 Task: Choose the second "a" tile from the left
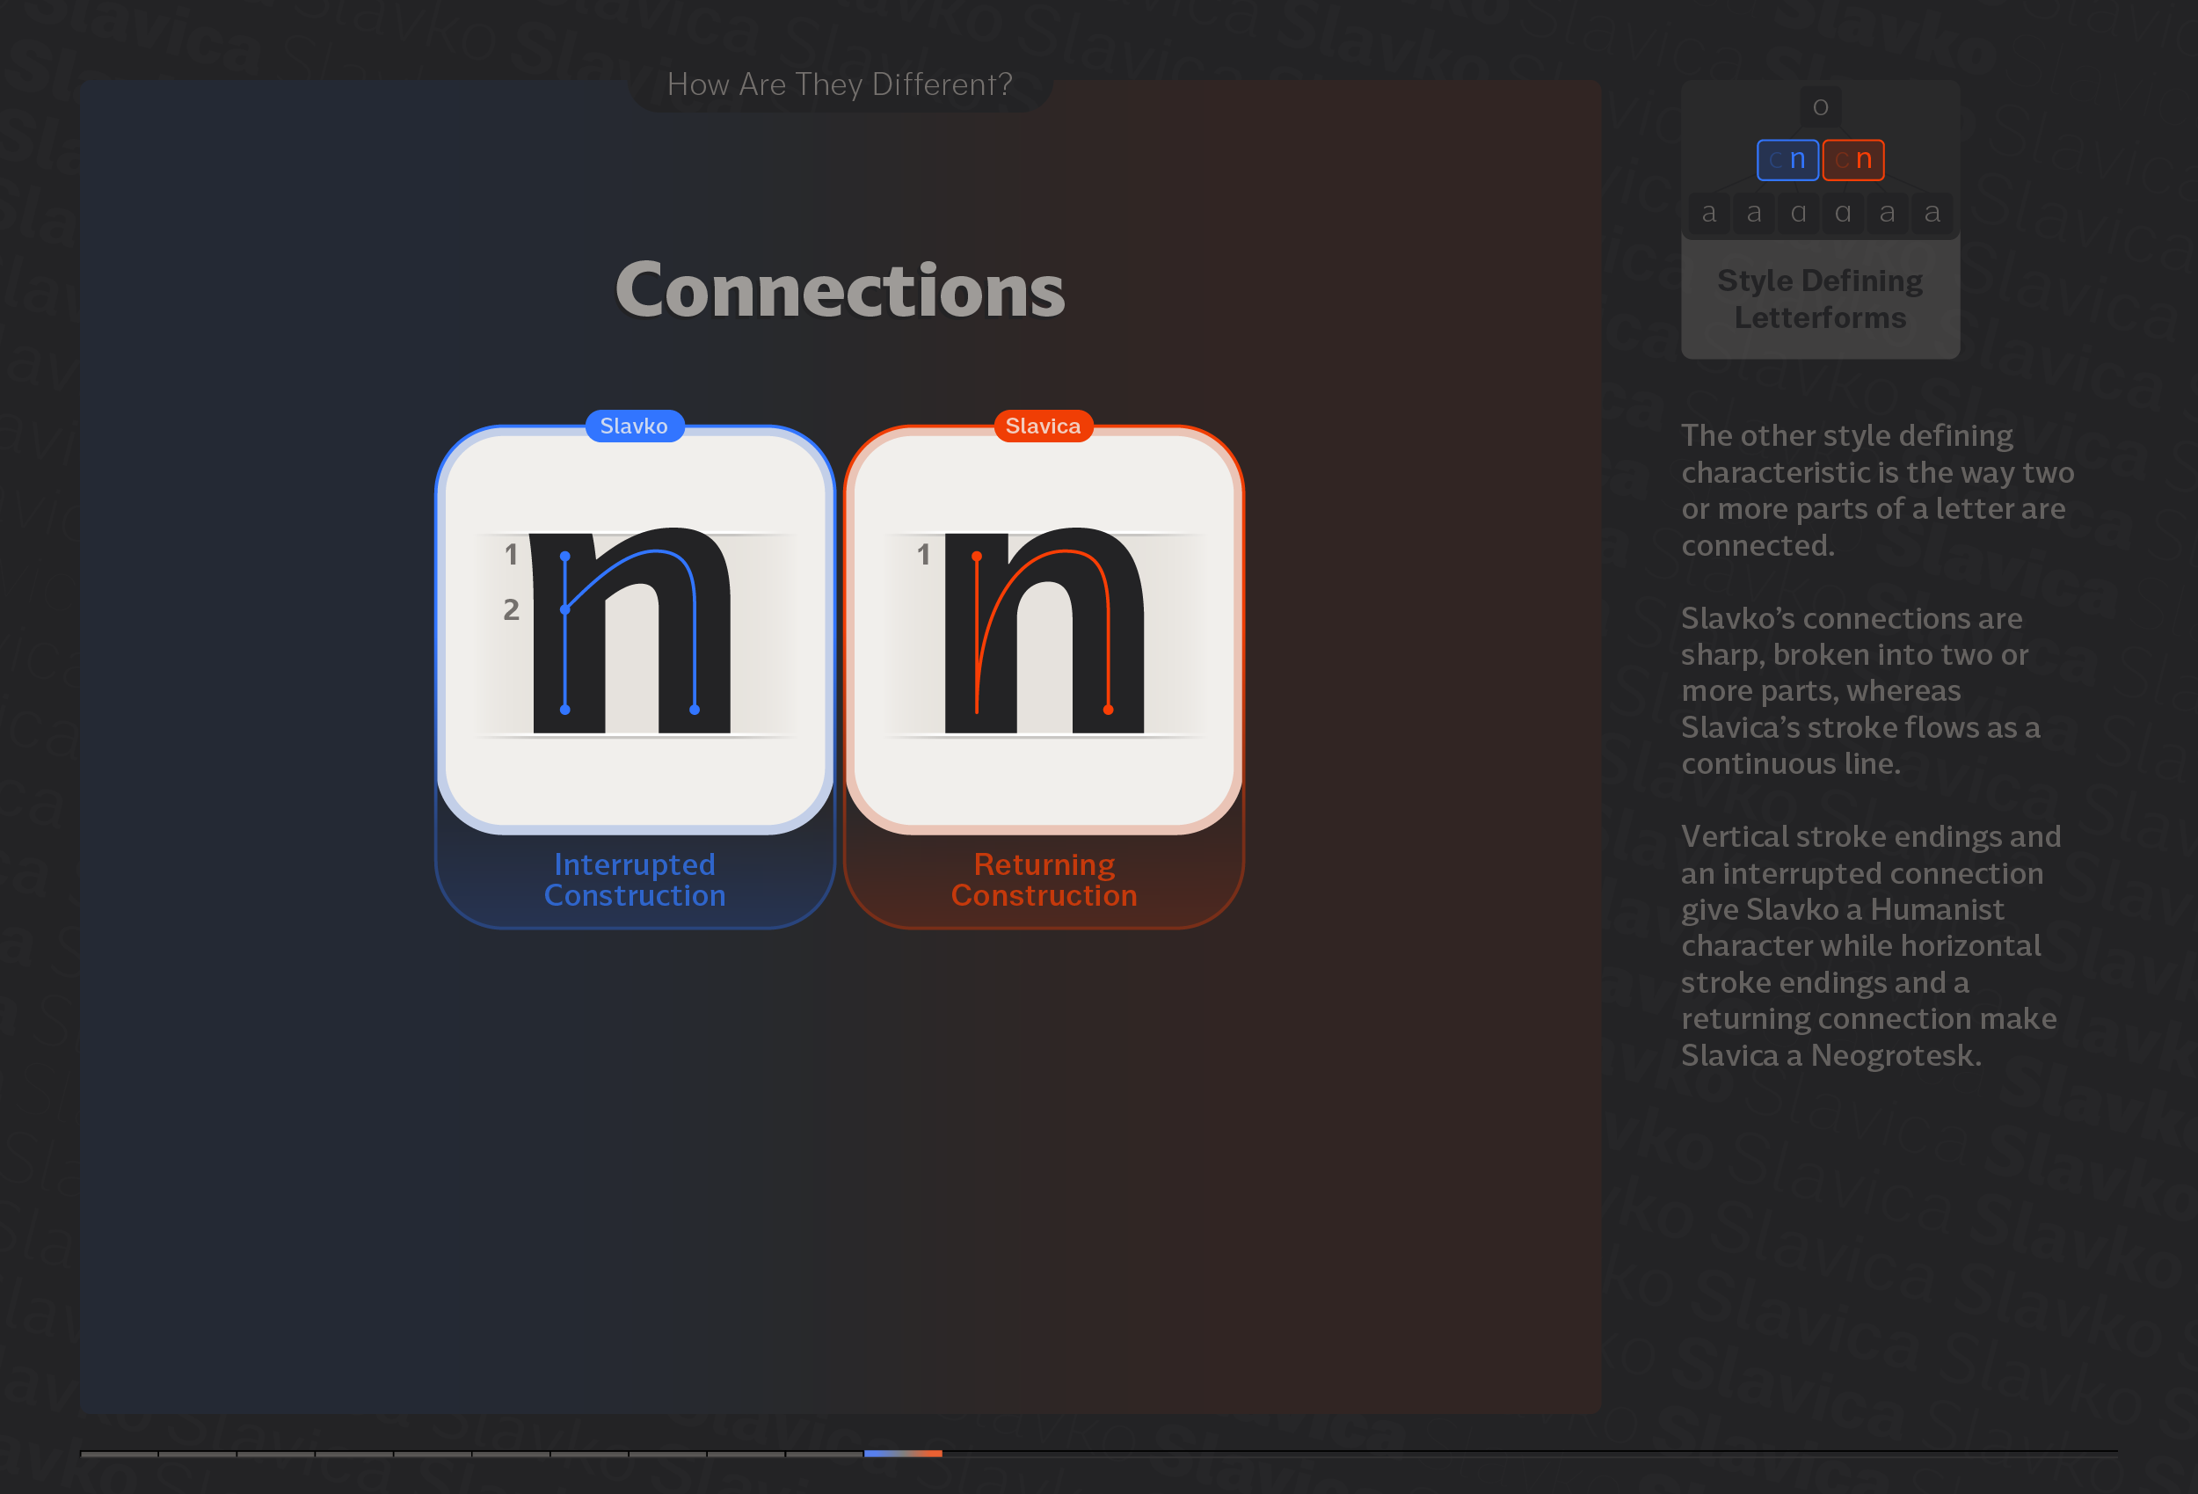[1753, 213]
